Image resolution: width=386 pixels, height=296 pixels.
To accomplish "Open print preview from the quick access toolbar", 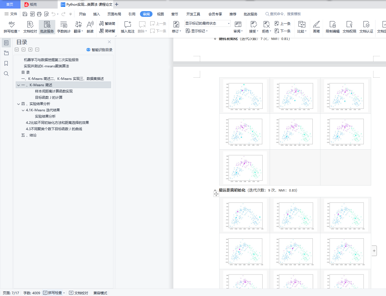I will point(46,14).
